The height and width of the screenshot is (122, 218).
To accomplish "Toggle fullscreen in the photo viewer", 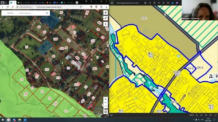I will 215,115.
